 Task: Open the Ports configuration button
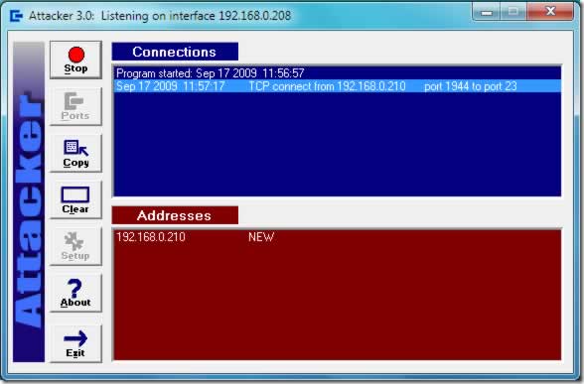tap(75, 106)
